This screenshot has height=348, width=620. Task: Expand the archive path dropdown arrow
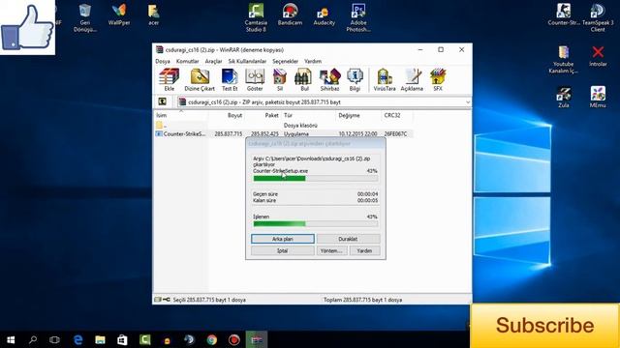pyautogui.click(x=468, y=102)
